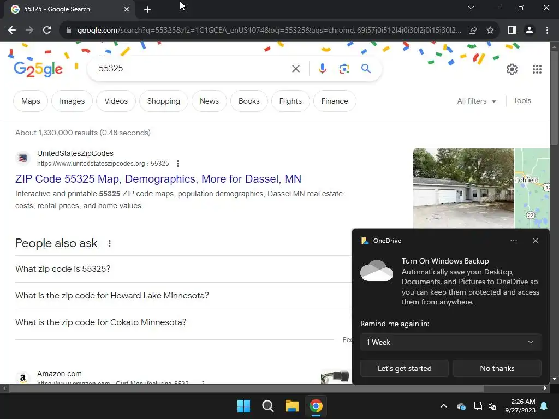The height and width of the screenshot is (419, 559).
Task: Open Windows taskbar search
Action: [267, 406]
